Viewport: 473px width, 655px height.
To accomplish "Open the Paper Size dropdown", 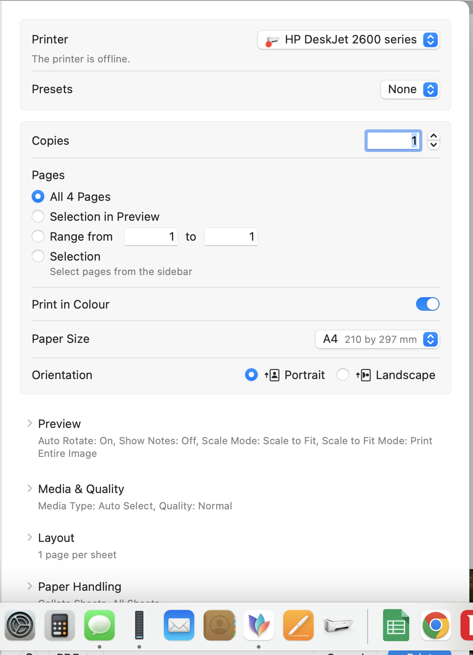I will tap(377, 339).
